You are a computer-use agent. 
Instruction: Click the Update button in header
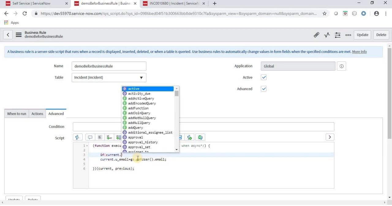(363, 35)
